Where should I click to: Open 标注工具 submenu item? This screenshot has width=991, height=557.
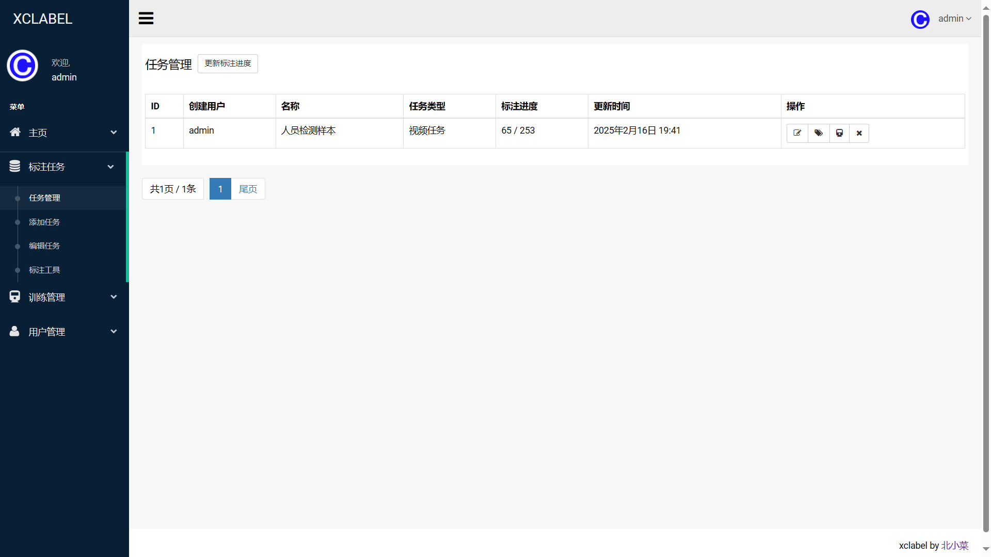click(44, 270)
